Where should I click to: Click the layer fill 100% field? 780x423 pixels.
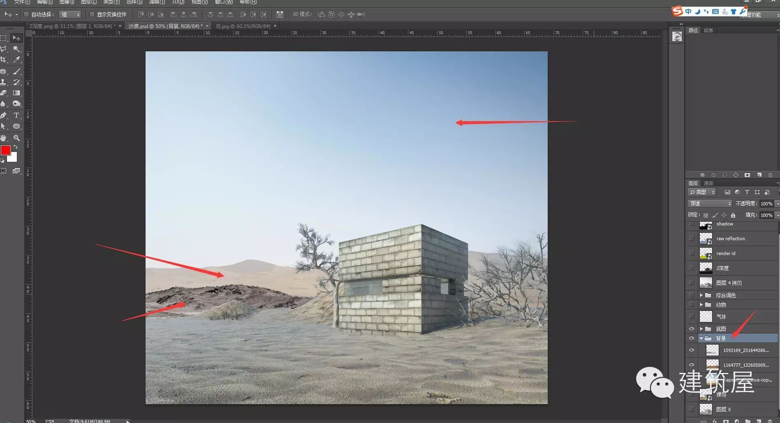coord(766,215)
